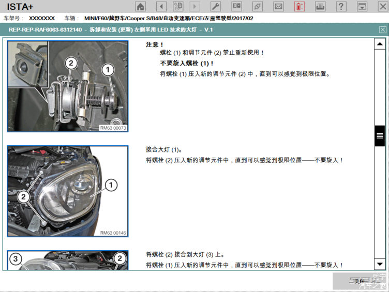This screenshot has width=389, height=292.
Task: Open the wrench settings tool
Action: 216,6
